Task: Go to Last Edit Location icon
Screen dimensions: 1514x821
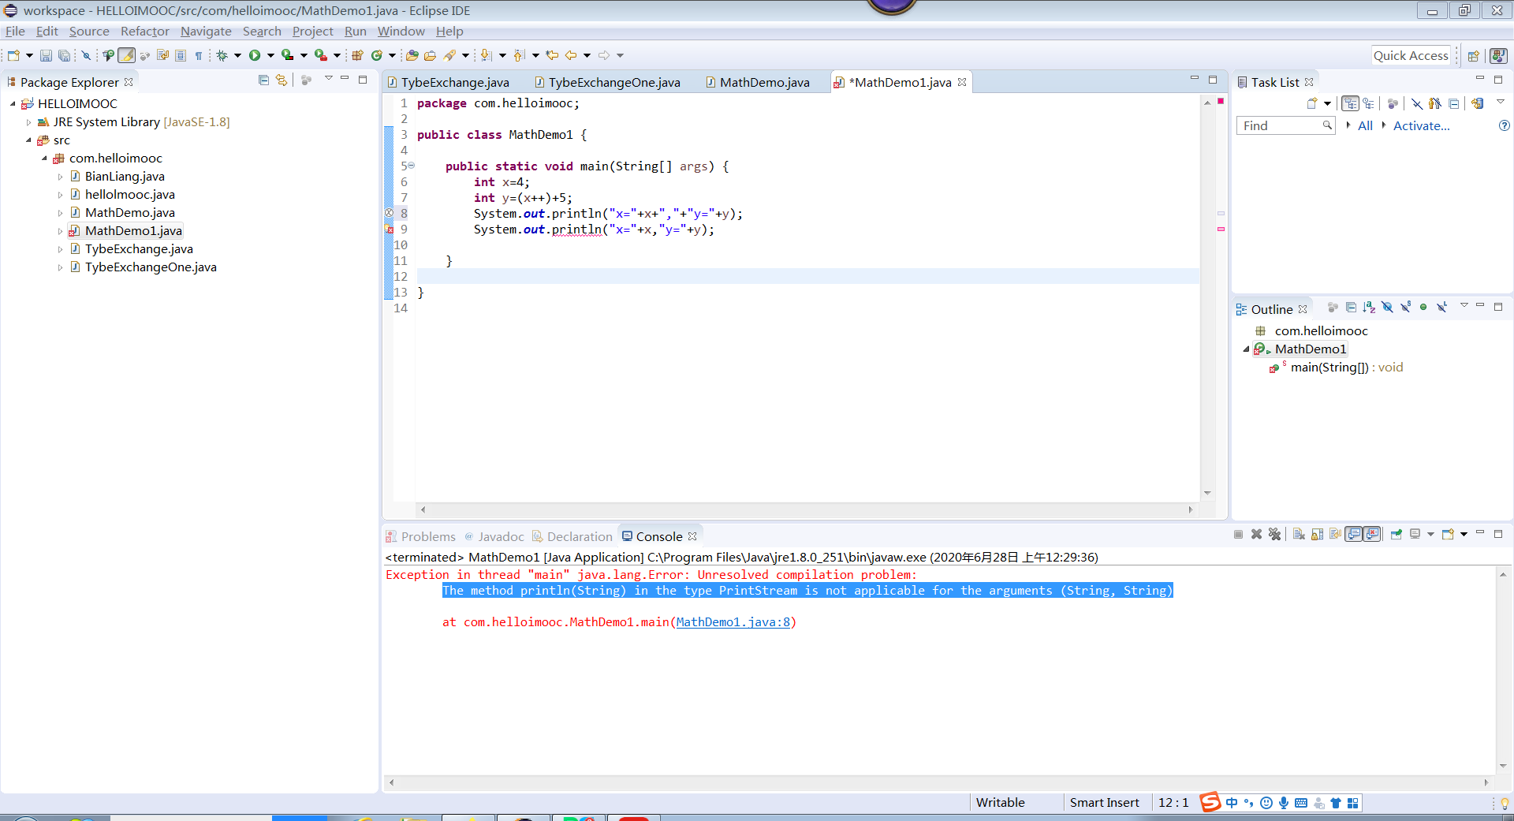Action: 552,55
